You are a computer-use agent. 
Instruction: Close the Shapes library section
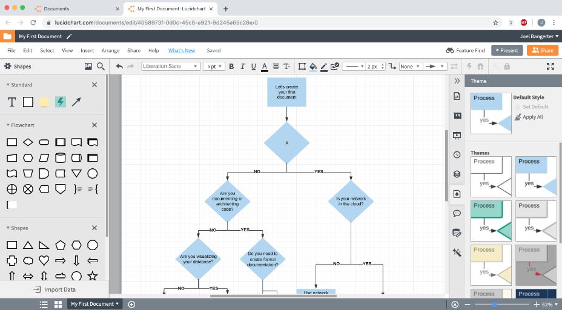pyautogui.click(x=94, y=228)
